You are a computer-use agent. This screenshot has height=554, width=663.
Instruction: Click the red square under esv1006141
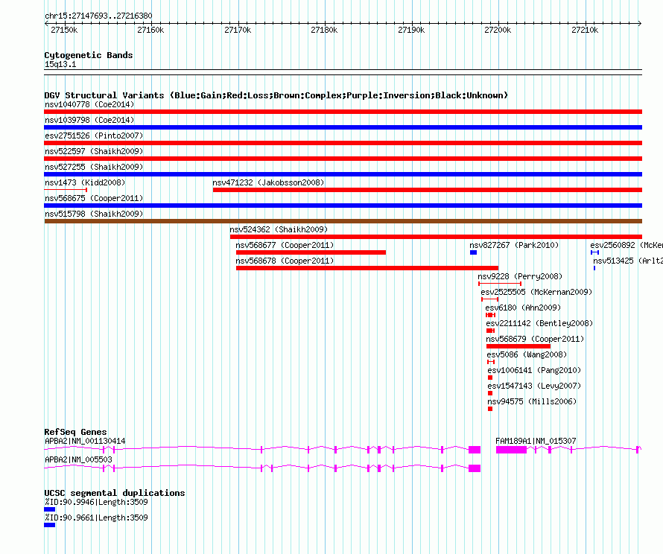point(490,378)
